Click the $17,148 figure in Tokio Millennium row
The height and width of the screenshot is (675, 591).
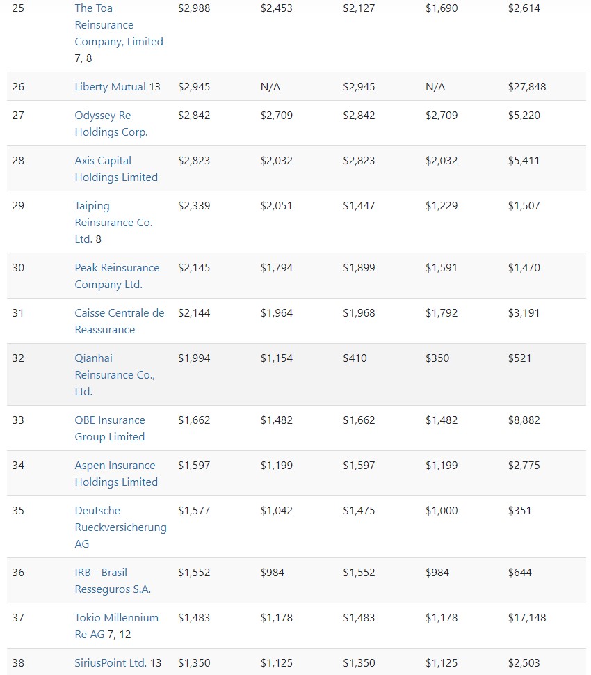(x=527, y=618)
